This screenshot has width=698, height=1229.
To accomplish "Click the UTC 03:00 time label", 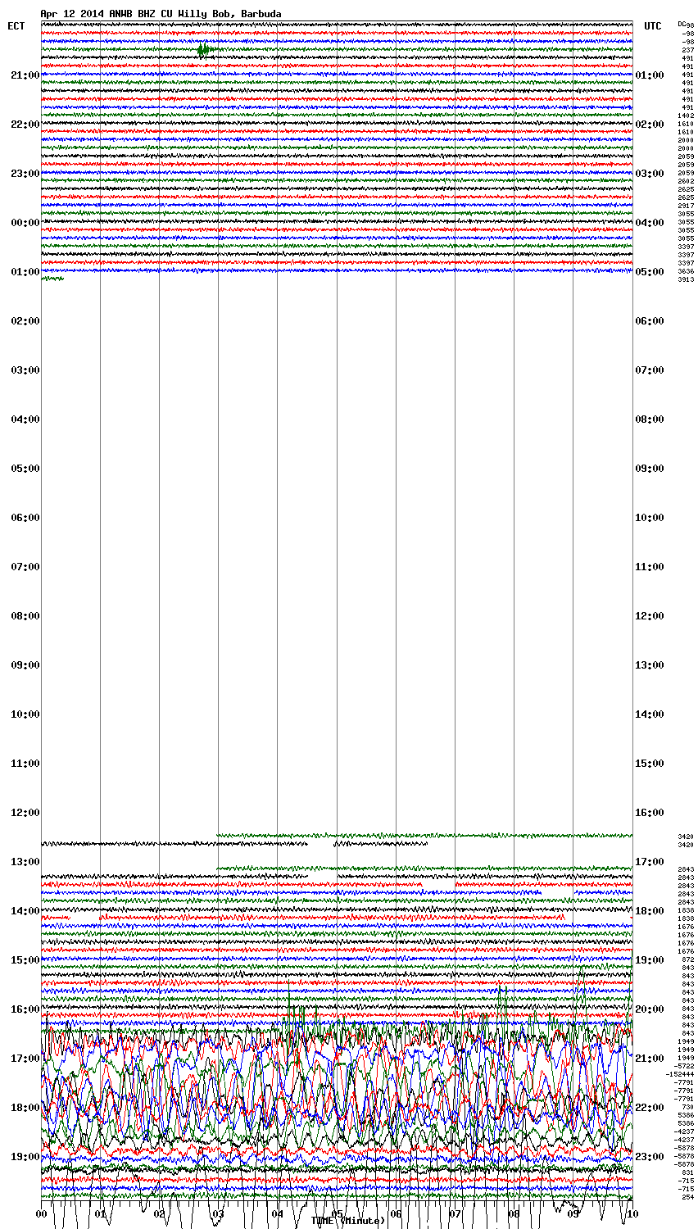I will tap(650, 174).
